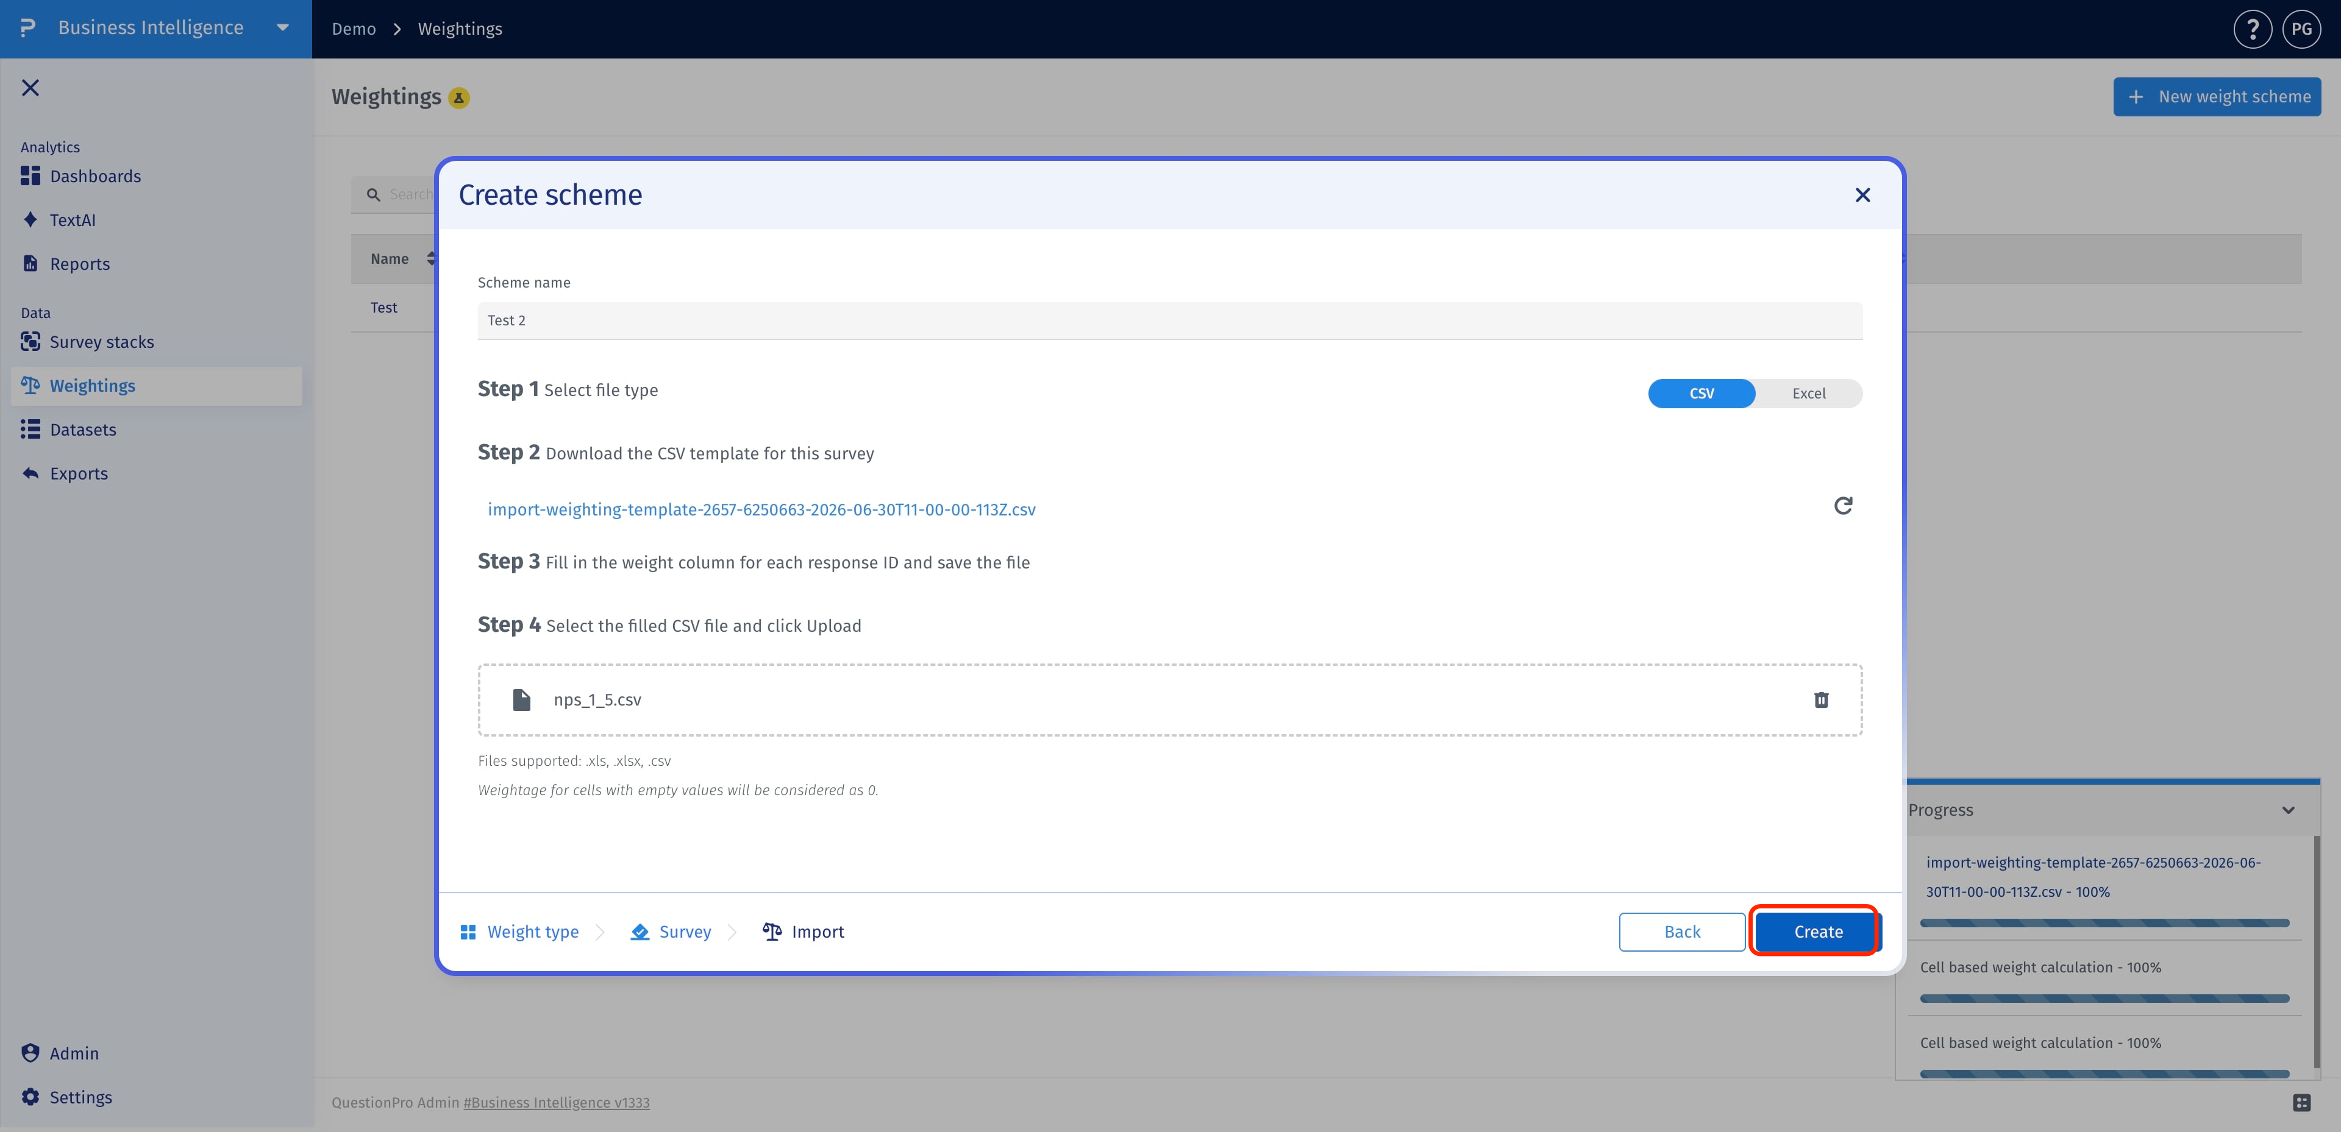2341x1132 pixels.
Task: Close the Create scheme dialog
Action: (1862, 194)
